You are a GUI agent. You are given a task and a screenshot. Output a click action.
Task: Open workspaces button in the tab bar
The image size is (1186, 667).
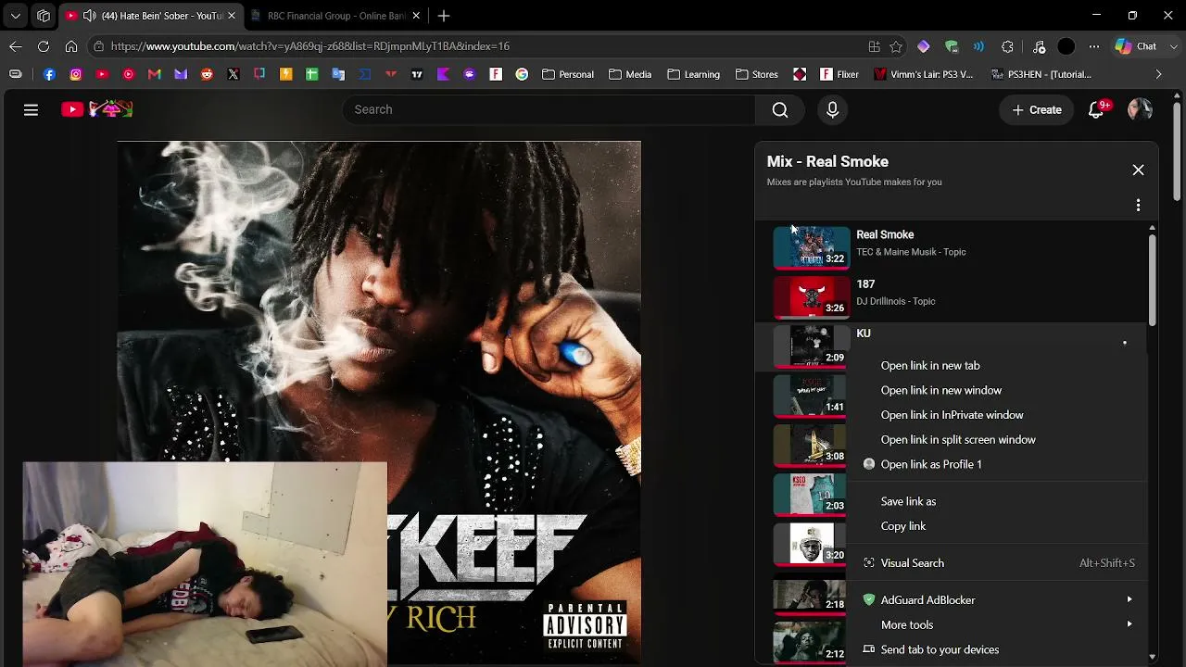click(x=44, y=16)
